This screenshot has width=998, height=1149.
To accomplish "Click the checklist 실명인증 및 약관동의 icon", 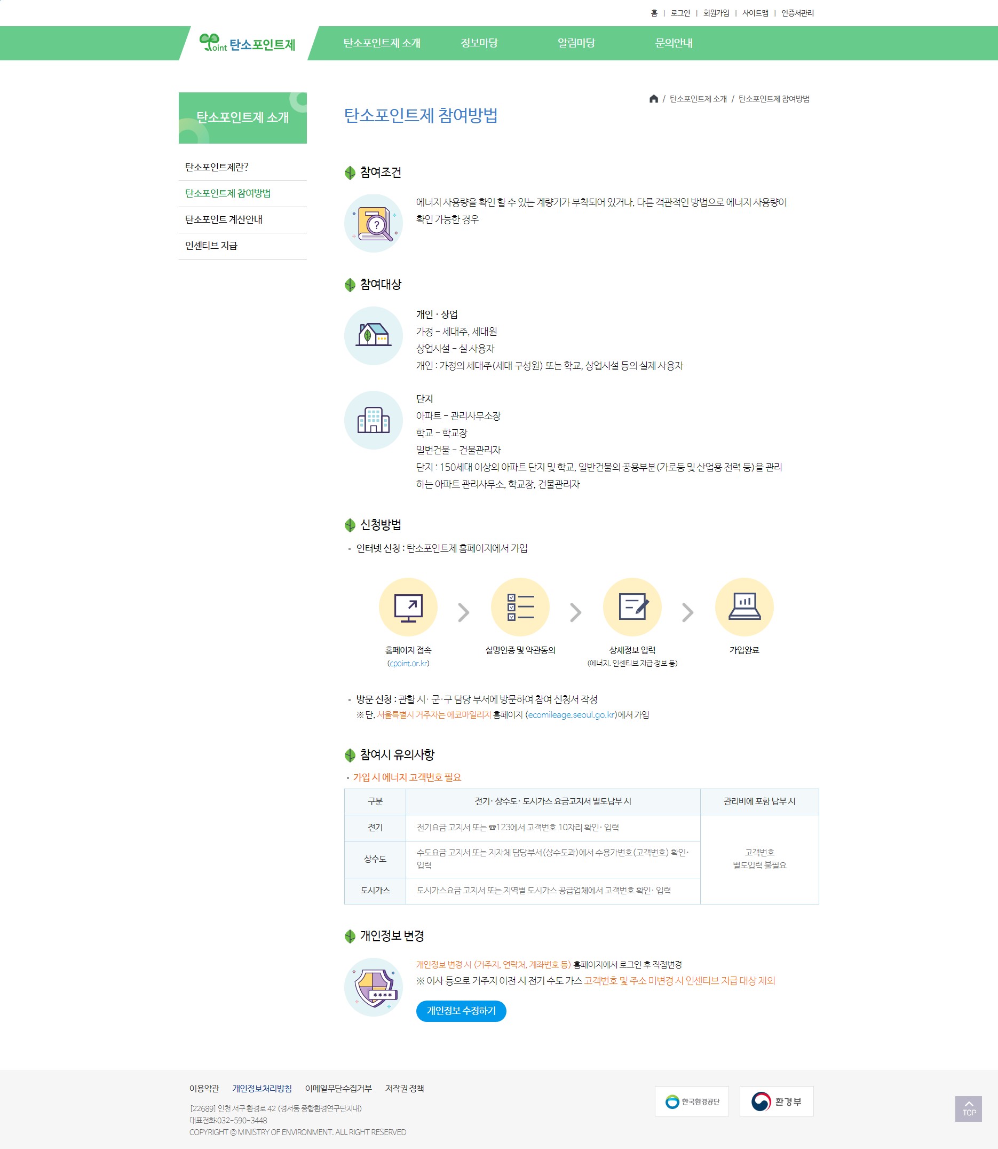I will pos(520,607).
